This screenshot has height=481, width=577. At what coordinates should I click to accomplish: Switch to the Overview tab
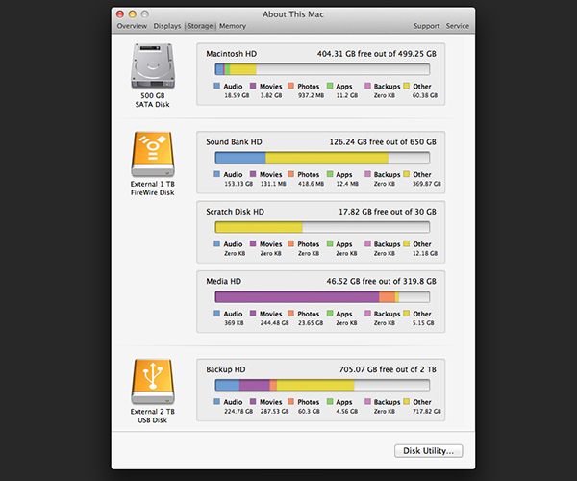132,26
